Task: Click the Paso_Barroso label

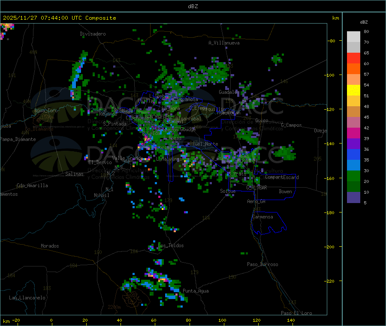Action: tap(262, 264)
